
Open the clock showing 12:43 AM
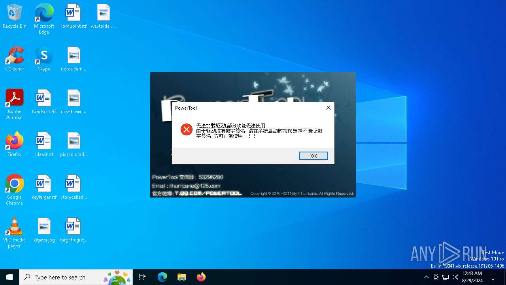pos(472,277)
